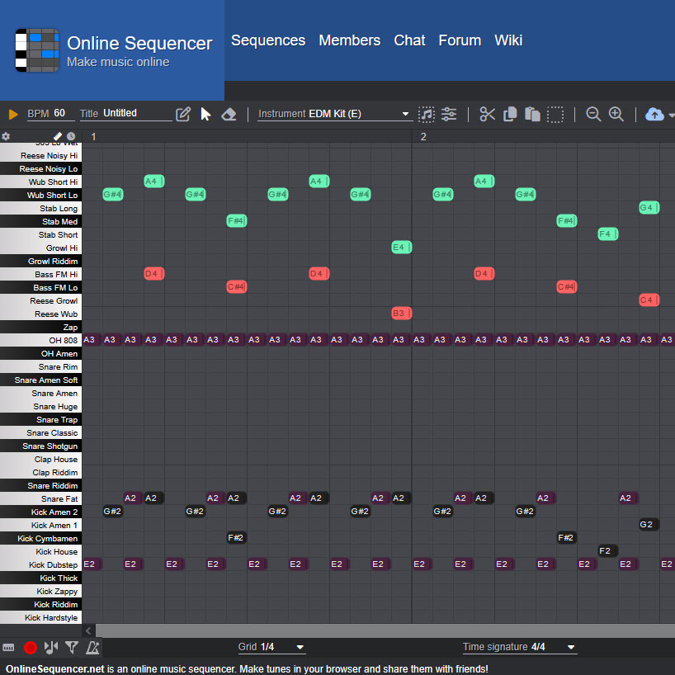Click the green E4 note
Screen dimensions: 675x675
pyautogui.click(x=402, y=247)
